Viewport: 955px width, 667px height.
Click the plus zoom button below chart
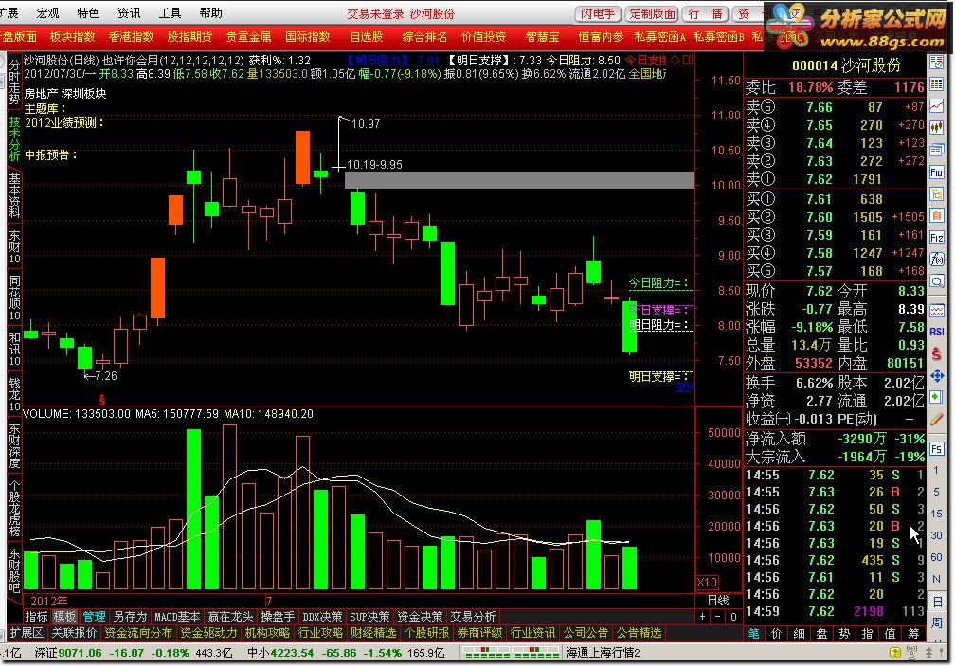click(x=703, y=617)
